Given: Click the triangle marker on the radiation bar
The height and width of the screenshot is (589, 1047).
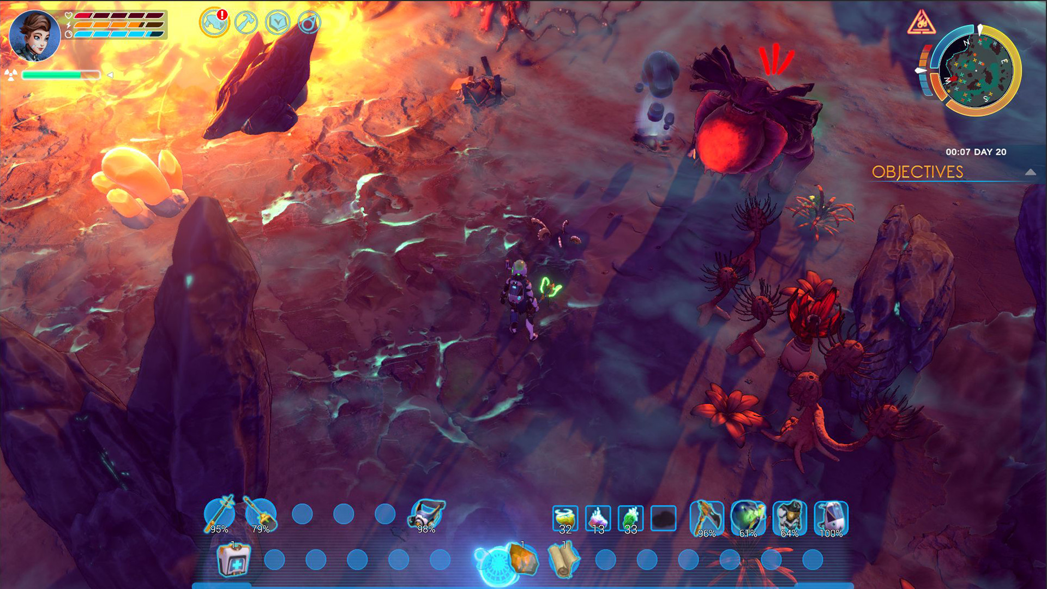Looking at the screenshot, I should point(111,75).
